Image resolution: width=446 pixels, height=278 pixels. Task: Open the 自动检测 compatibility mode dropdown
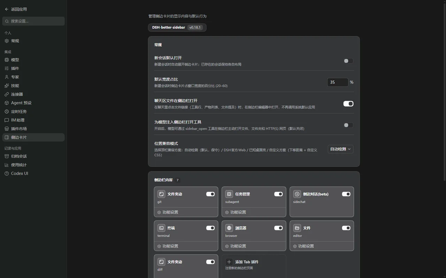(x=340, y=149)
